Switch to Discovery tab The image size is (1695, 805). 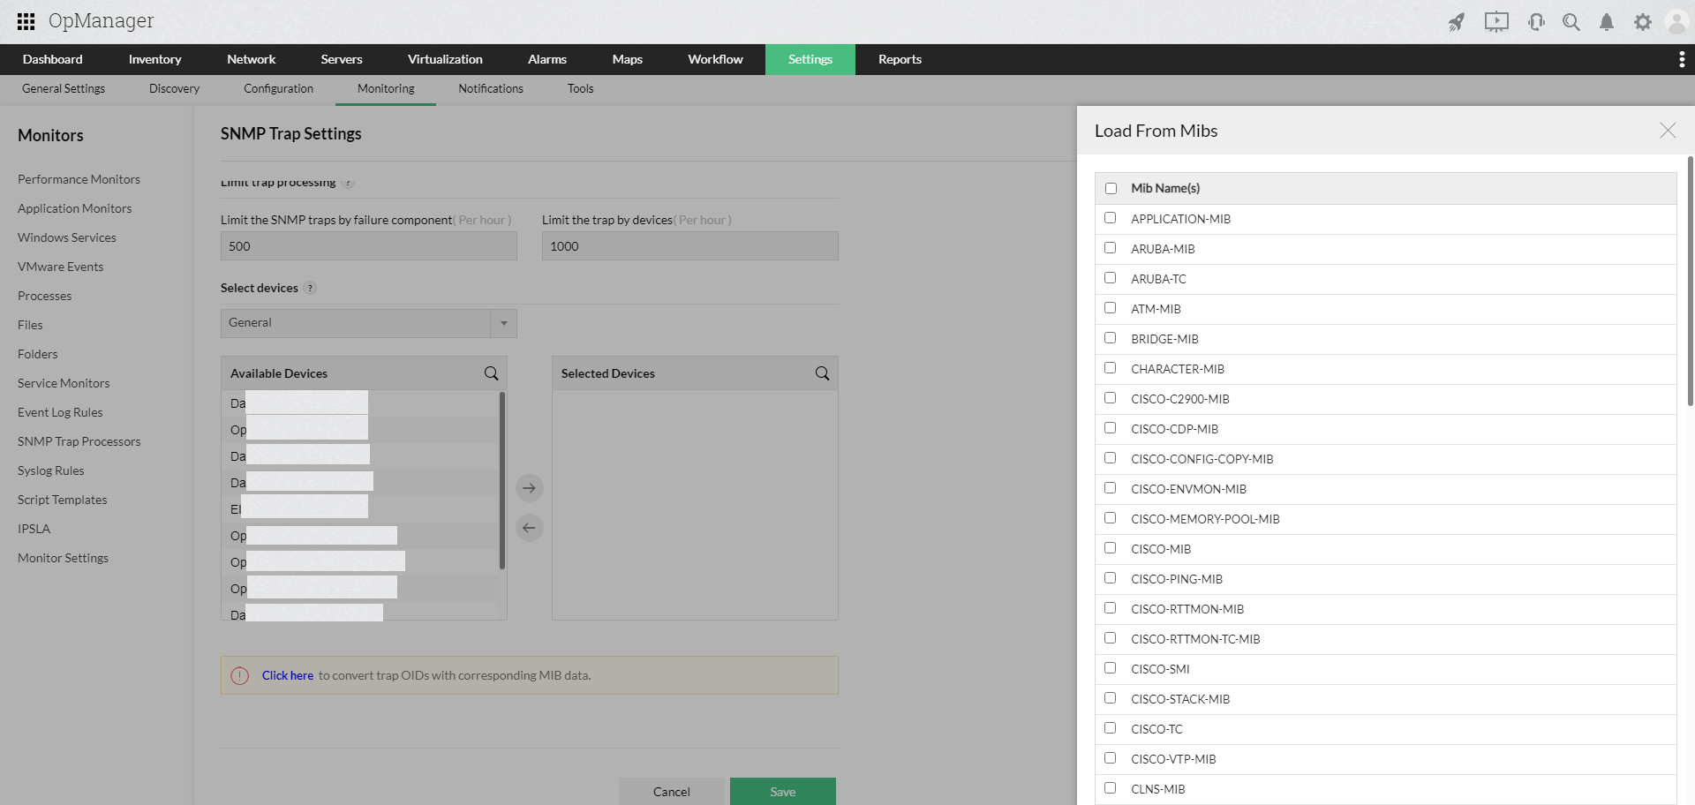click(174, 88)
